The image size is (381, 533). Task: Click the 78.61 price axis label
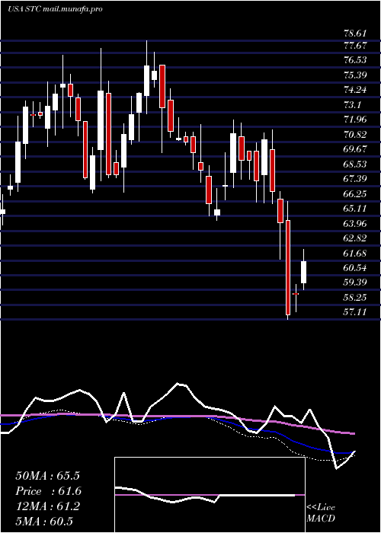pyautogui.click(x=355, y=34)
